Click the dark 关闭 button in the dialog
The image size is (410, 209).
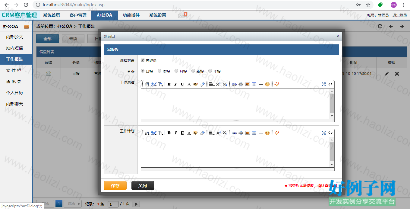[143, 185]
